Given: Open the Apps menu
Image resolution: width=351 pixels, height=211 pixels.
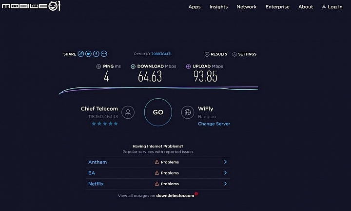Looking at the screenshot, I should (x=195, y=7).
